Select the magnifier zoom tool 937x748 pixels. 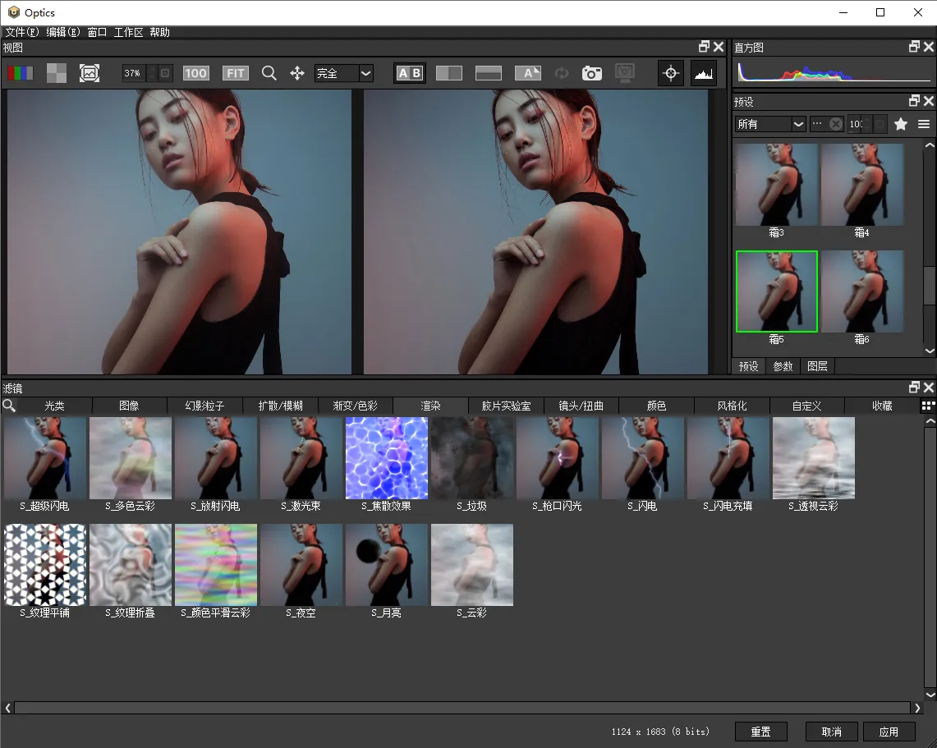[269, 73]
